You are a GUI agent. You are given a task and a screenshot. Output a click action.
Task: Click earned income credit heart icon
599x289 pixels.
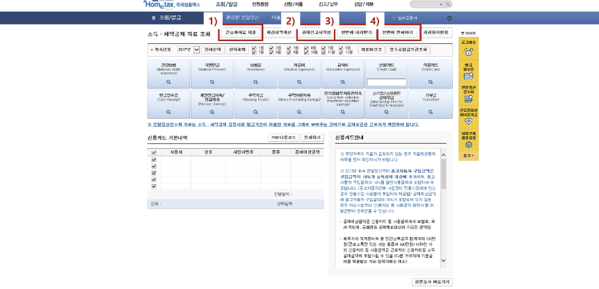469,122
